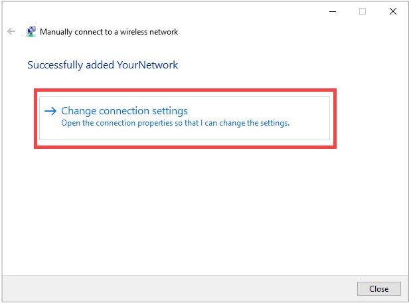Click the blue arrow beside Change connection settings

click(x=50, y=111)
